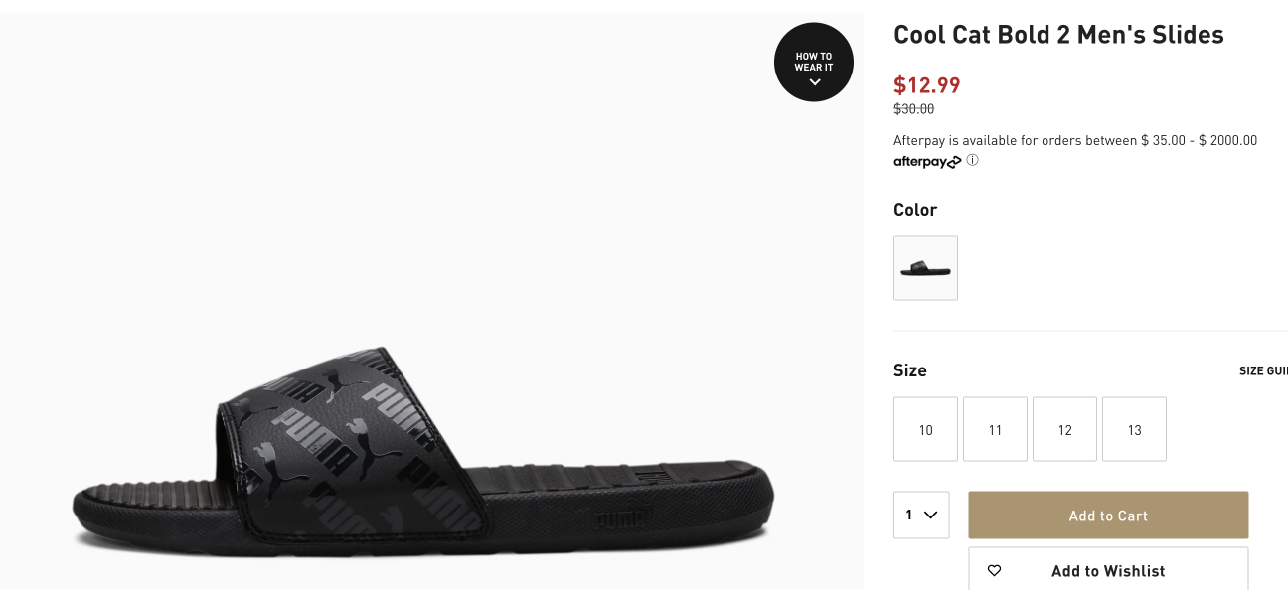Choose size 13

(1134, 429)
